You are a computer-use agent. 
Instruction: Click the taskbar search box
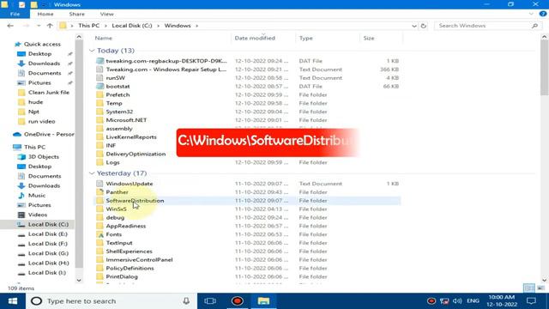tap(111, 301)
